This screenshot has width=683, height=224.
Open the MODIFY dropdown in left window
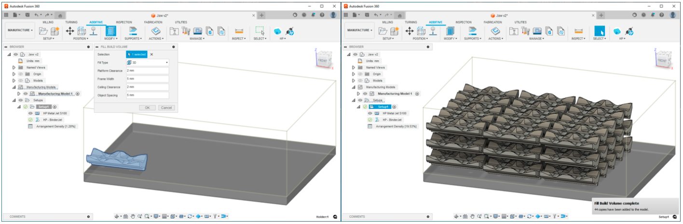click(x=111, y=39)
